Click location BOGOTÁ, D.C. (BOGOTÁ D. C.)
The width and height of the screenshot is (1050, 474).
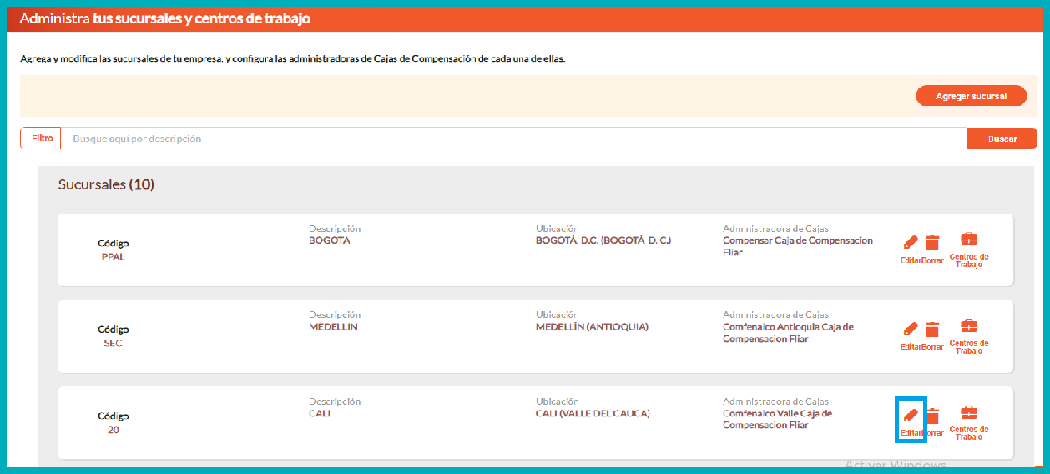[x=603, y=240]
